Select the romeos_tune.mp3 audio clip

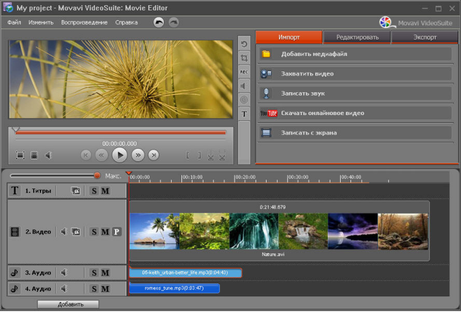(x=174, y=289)
